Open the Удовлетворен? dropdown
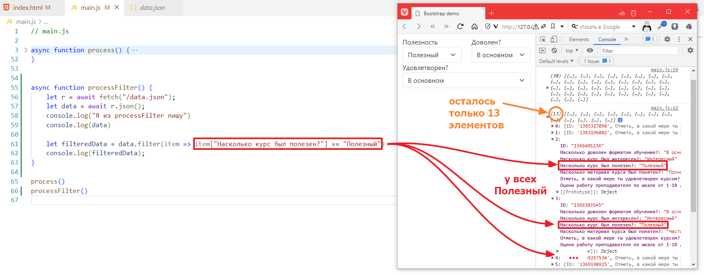The width and height of the screenshot is (704, 275). 466,81
